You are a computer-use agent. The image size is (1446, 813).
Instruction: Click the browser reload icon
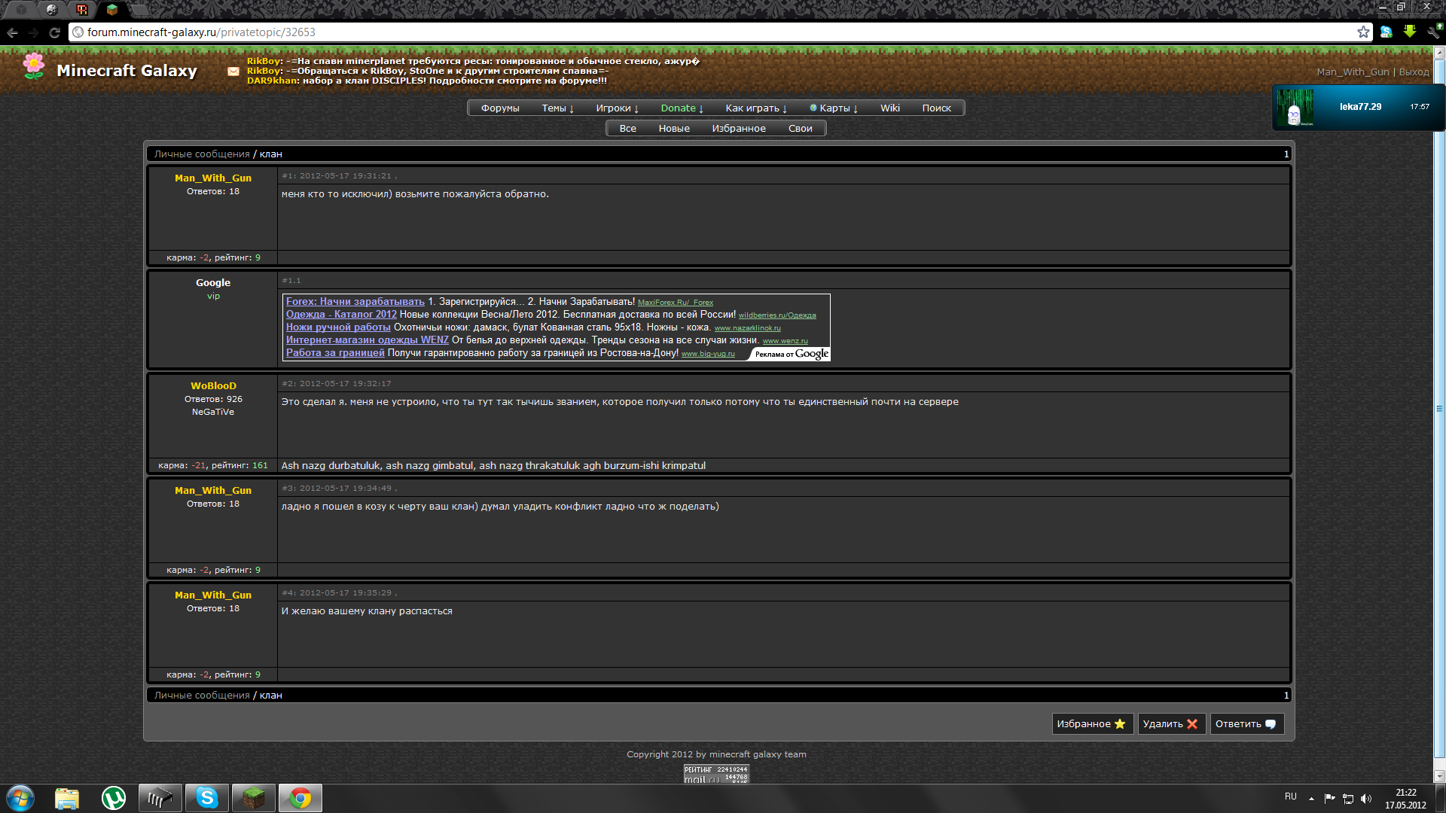[x=54, y=32]
